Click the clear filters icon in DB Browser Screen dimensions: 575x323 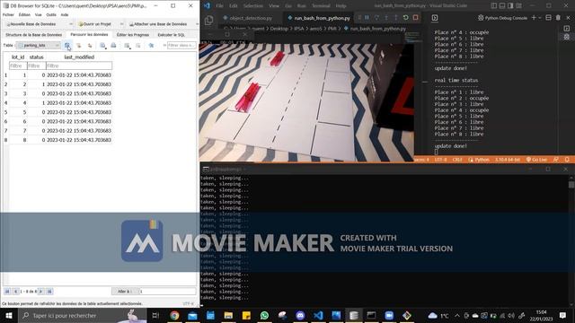78,46
